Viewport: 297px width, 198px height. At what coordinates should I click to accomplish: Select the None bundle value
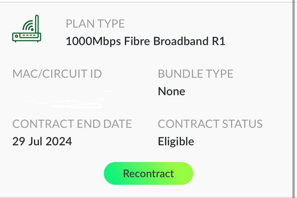[x=171, y=91]
